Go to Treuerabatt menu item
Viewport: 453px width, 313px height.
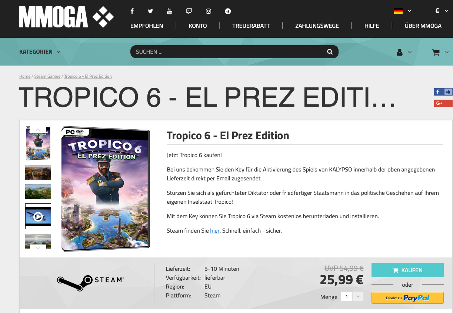tap(251, 26)
